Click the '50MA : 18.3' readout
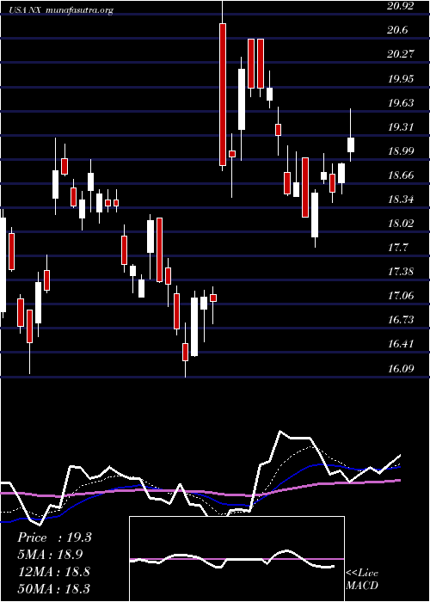This screenshot has height=602, width=430. [x=53, y=588]
